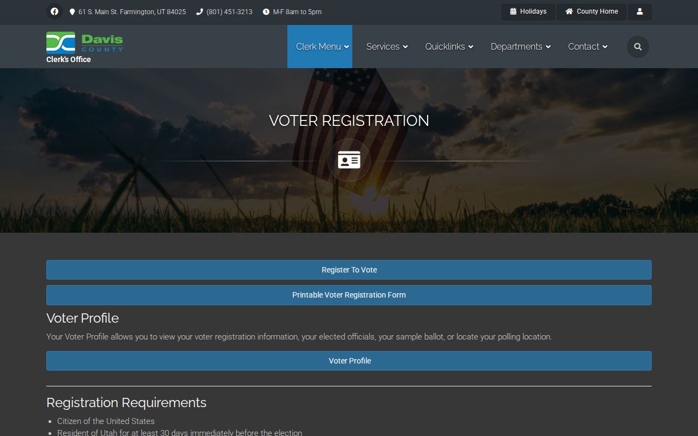Click the clock icon by office hours
Viewport: 698px width, 436px height.
point(266,12)
